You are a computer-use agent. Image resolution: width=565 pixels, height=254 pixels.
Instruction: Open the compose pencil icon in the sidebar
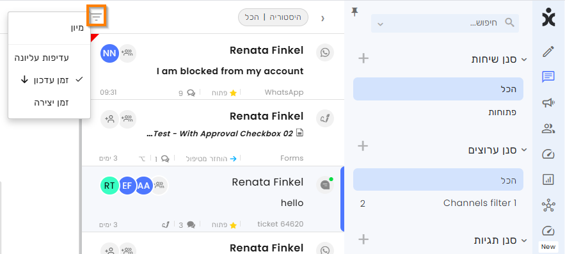pyautogui.click(x=548, y=52)
